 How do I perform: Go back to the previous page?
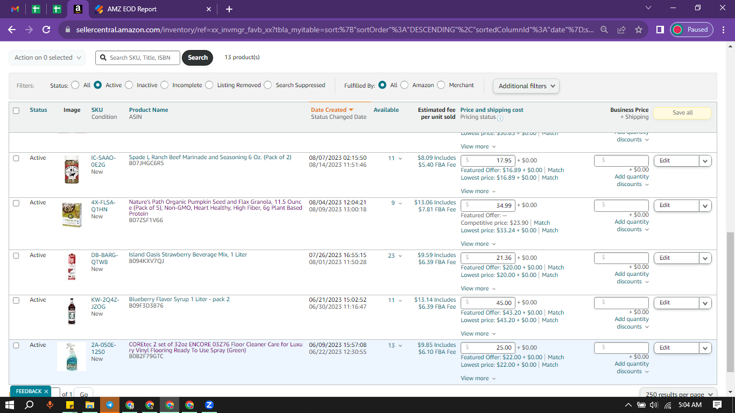[12, 30]
